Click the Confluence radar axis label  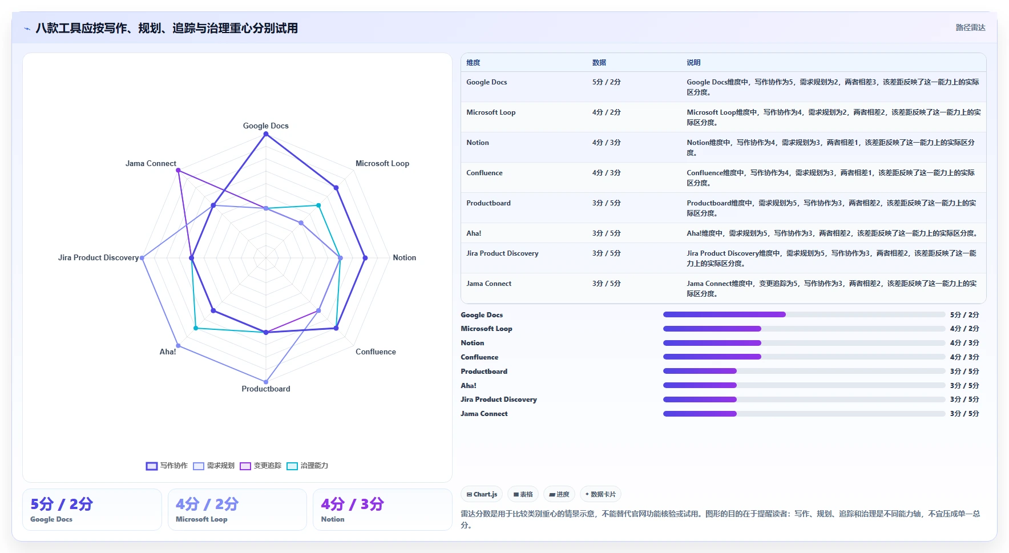(376, 352)
